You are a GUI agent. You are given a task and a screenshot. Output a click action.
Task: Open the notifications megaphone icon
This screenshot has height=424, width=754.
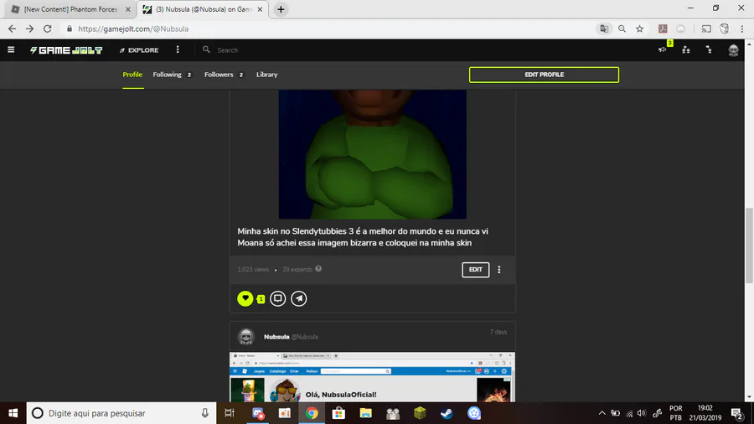point(663,49)
